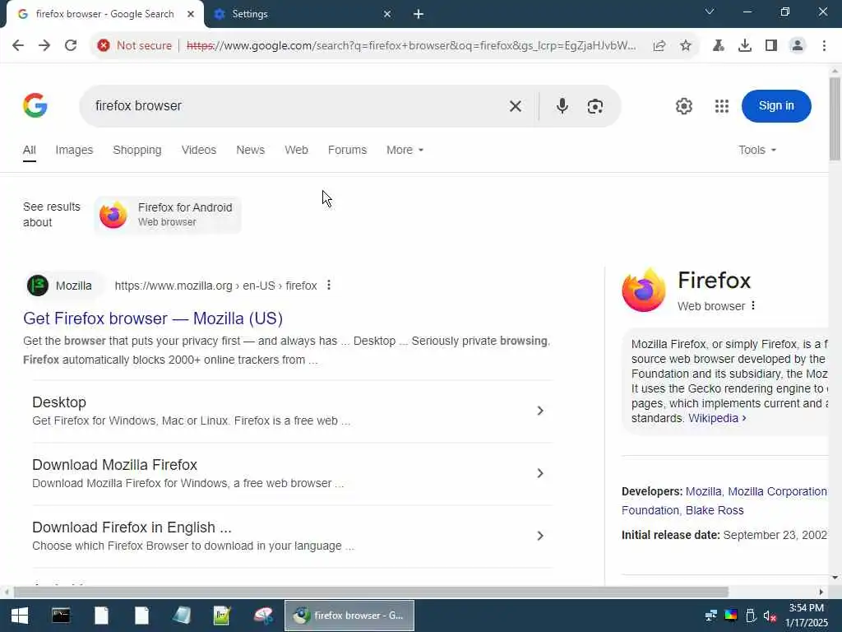This screenshot has width=842, height=632.
Task: Open the Google apps grid
Action: [722, 106]
